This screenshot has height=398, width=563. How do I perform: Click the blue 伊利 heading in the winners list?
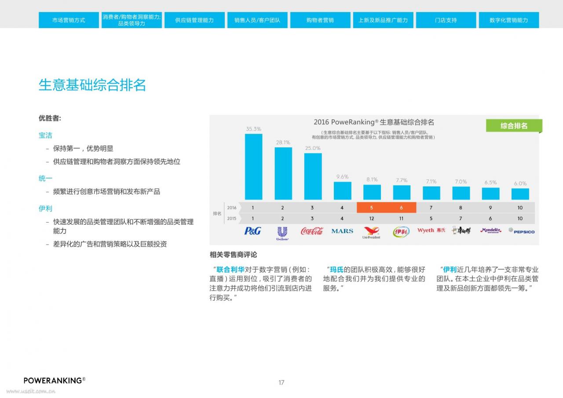tap(45, 208)
